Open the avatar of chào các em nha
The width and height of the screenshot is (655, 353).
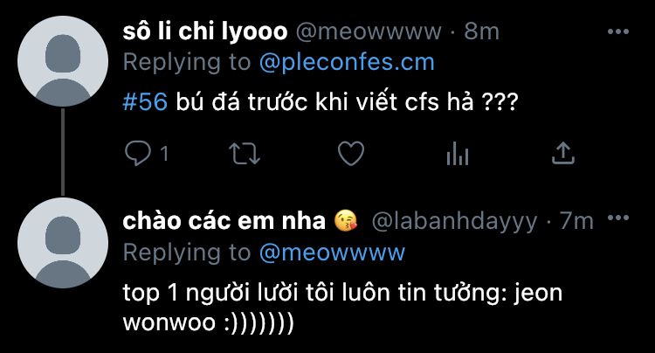point(63,243)
